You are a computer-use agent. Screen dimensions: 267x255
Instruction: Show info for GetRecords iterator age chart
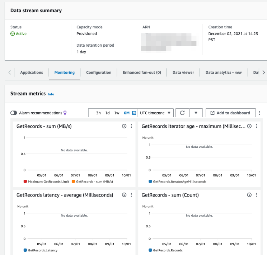(249, 126)
